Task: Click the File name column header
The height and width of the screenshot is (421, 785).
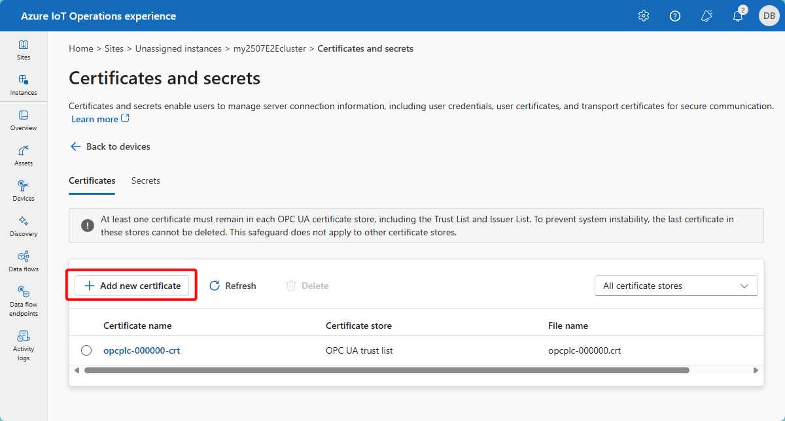Action: [568, 326]
